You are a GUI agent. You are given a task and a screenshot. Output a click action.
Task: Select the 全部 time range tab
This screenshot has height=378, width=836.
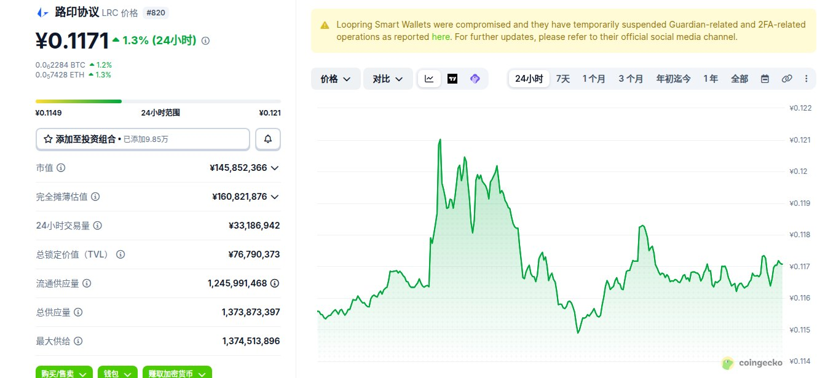pyautogui.click(x=739, y=79)
